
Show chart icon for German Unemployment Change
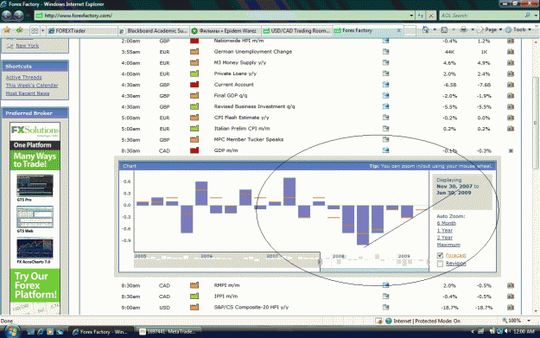click(x=511, y=52)
